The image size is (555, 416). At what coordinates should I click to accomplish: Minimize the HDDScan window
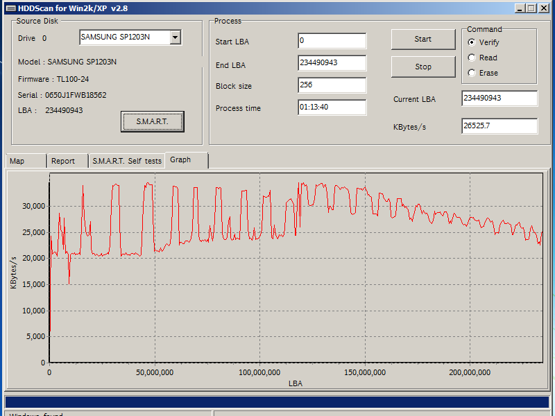pyautogui.click(x=520, y=8)
